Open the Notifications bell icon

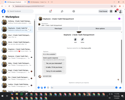[x=116, y=11]
